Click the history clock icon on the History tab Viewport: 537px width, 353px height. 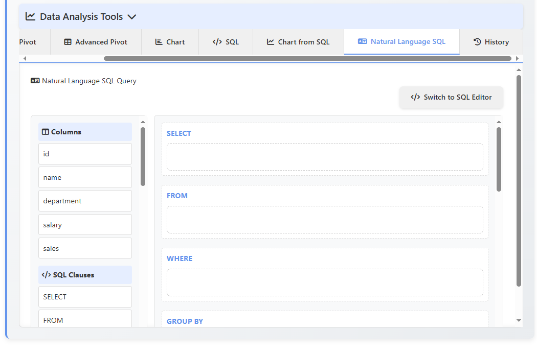coord(476,41)
